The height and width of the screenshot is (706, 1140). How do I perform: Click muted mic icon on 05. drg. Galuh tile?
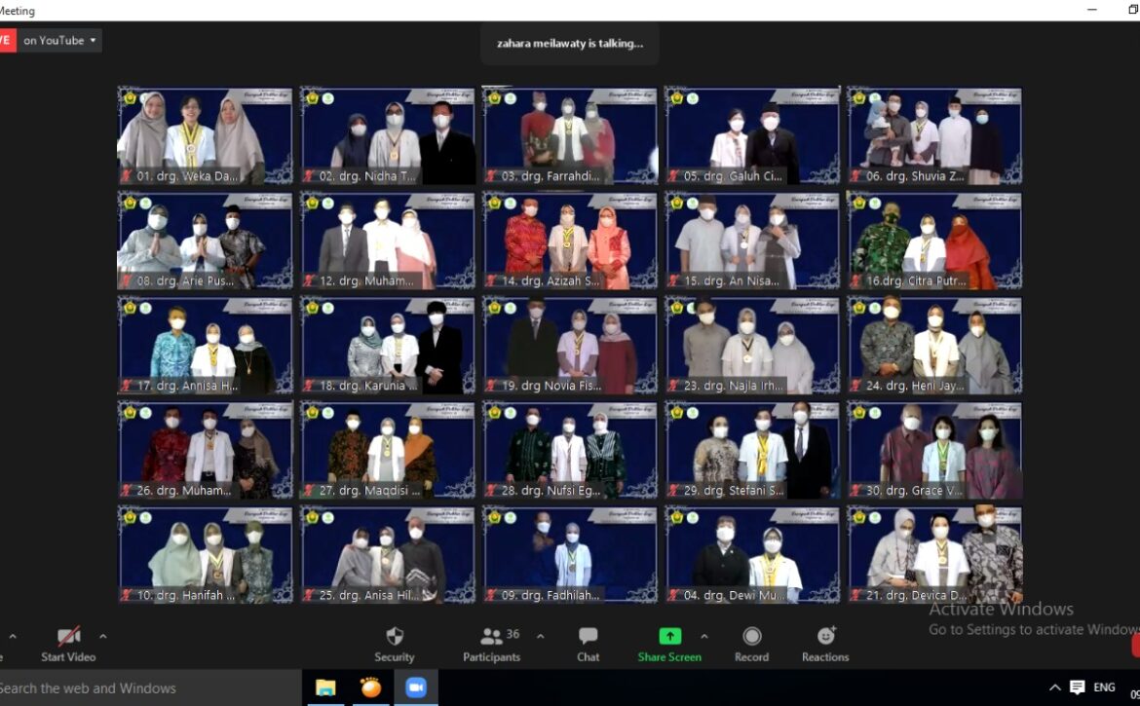(674, 176)
